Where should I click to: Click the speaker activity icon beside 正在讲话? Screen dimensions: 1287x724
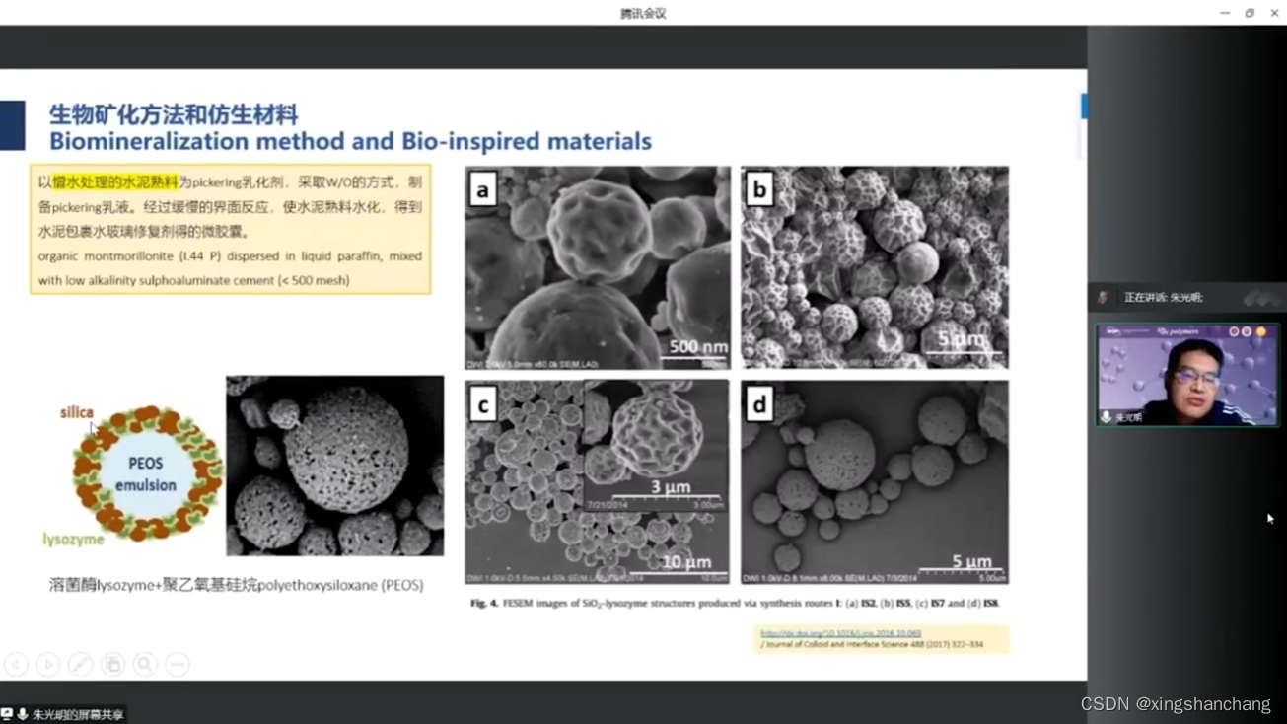pos(1103,297)
